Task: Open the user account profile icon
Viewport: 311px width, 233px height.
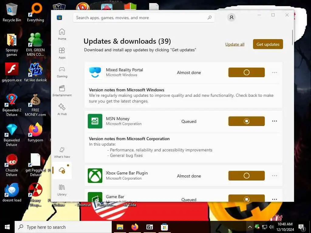Action: coord(231,17)
